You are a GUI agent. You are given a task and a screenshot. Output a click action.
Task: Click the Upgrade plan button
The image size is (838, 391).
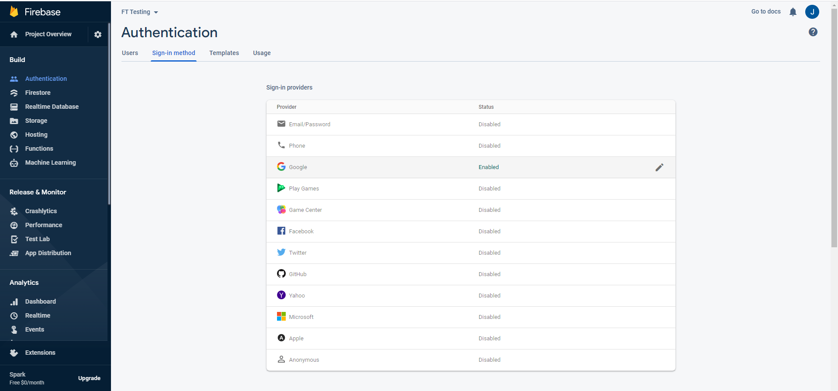89,378
